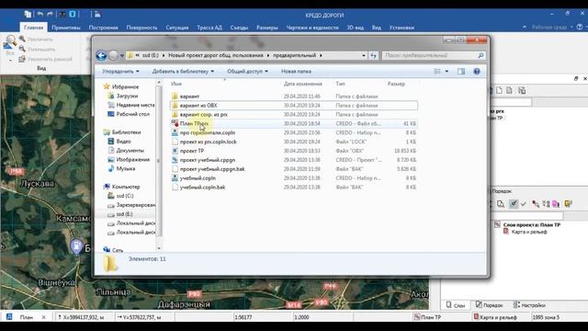Toggle the explorer preview pane icon
The width and height of the screenshot is (588, 331).
pyautogui.click(x=461, y=72)
